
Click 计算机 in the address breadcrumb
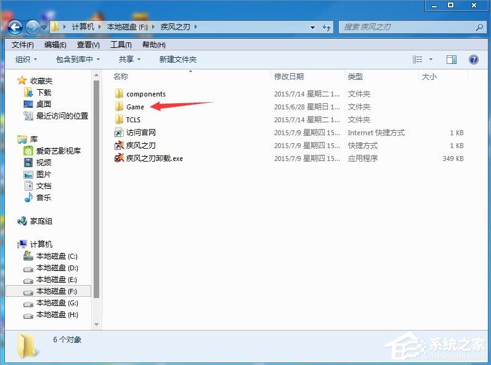coord(83,27)
